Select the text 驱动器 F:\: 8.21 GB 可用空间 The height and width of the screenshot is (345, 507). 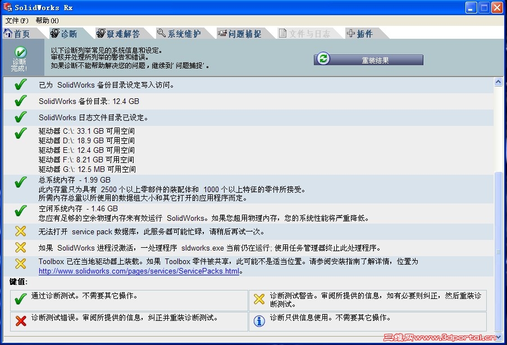click(86, 160)
